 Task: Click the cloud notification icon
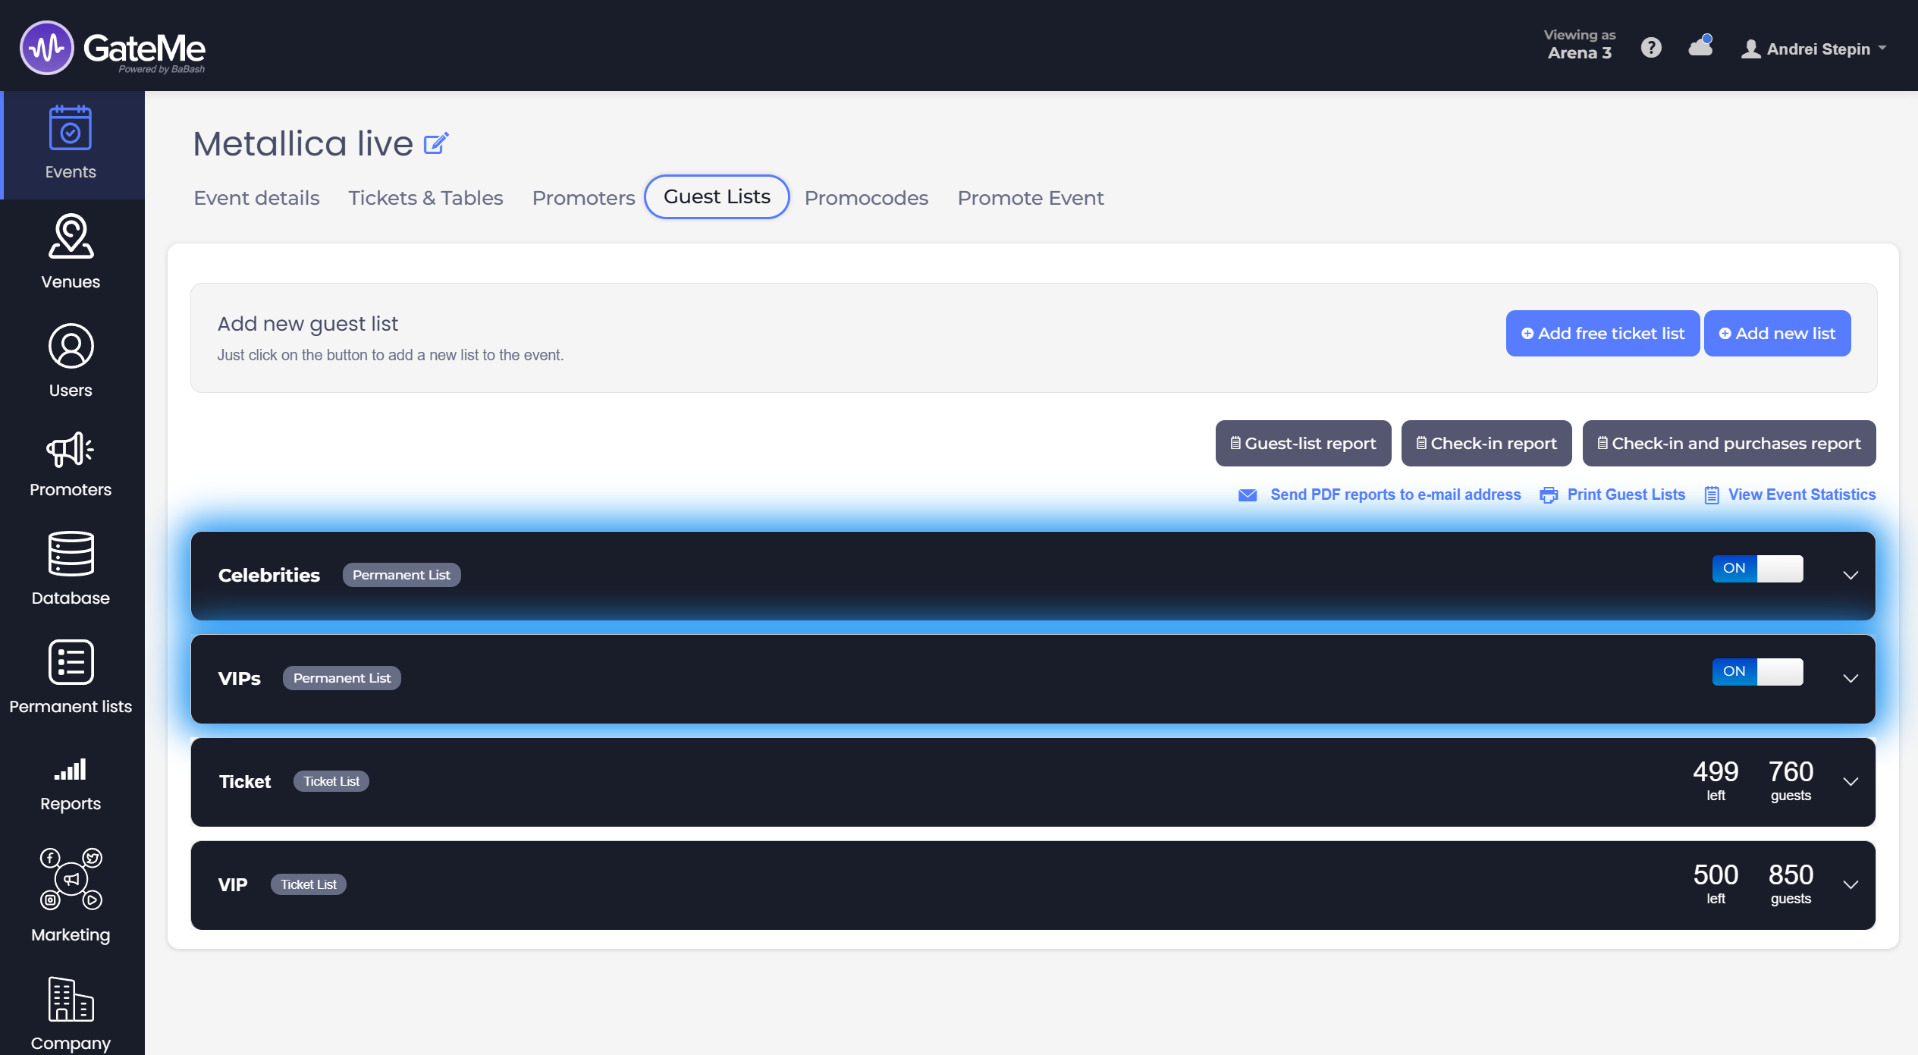[x=1700, y=46]
